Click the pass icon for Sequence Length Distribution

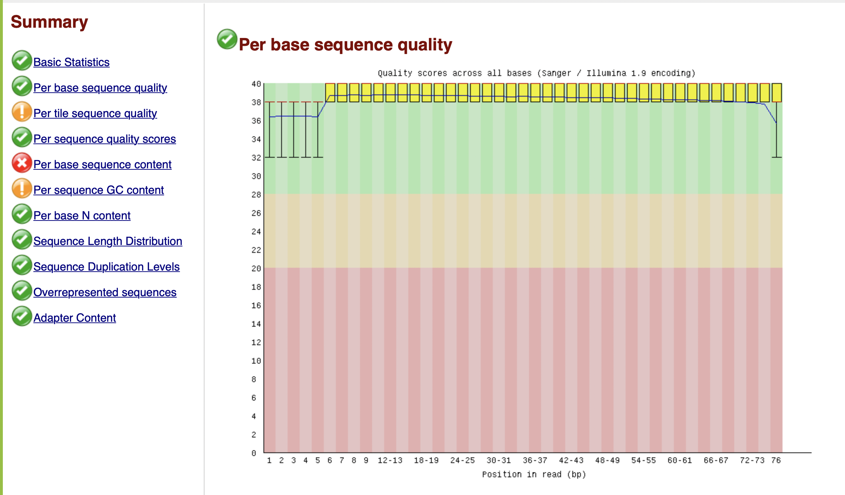(22, 240)
